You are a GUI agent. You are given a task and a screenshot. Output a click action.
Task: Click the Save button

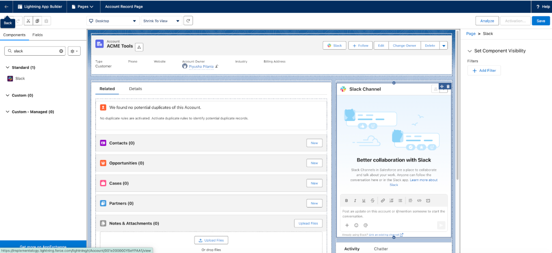point(541,21)
